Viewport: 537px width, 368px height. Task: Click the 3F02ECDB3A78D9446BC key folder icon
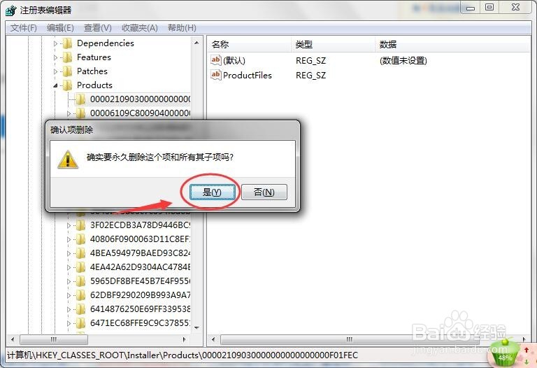click(x=80, y=225)
